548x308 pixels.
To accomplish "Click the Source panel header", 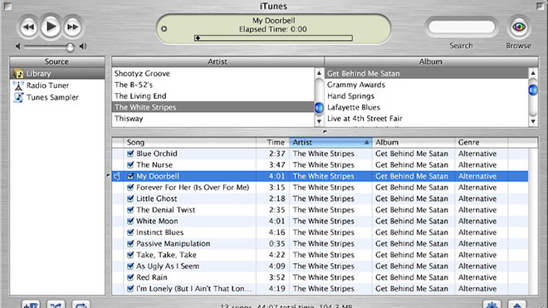I will [x=57, y=61].
